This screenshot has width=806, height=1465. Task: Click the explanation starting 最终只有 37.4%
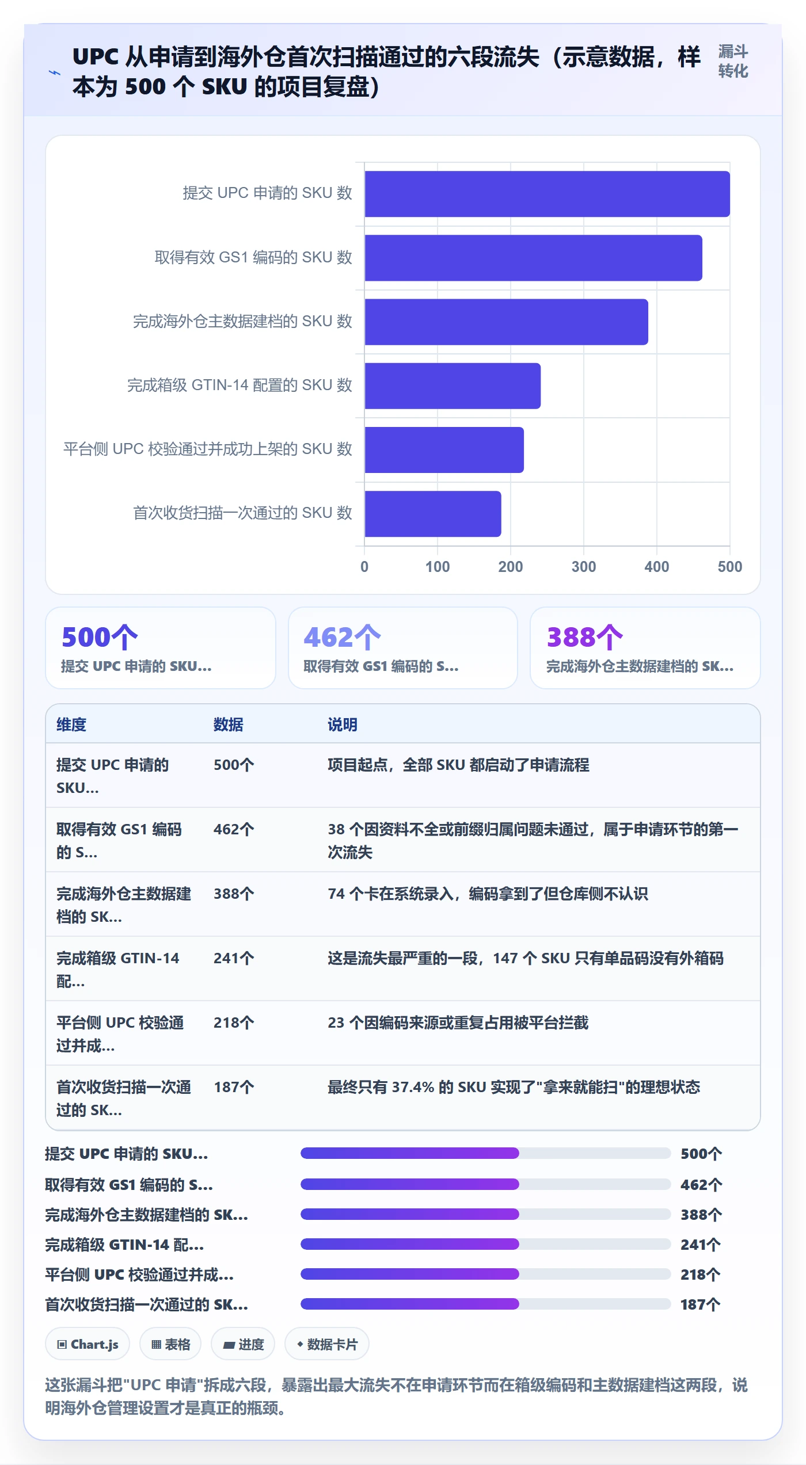pyautogui.click(x=514, y=1087)
